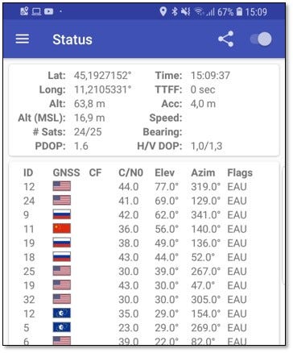Tap the ID column header
Screen dimensions: 293x353
pyautogui.click(x=28, y=172)
